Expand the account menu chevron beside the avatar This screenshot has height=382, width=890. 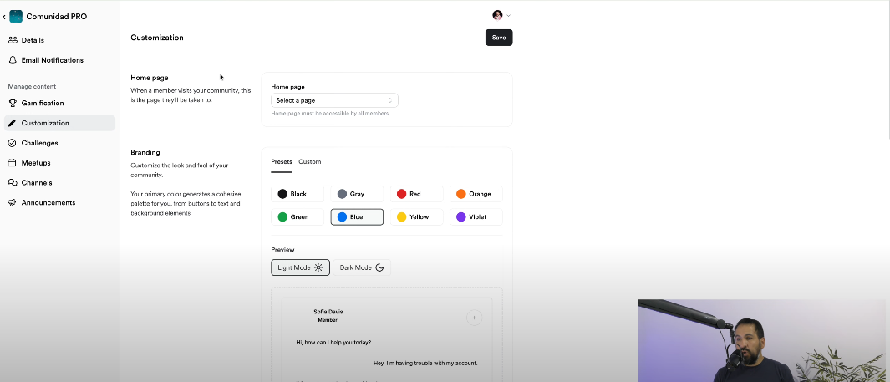click(x=509, y=16)
